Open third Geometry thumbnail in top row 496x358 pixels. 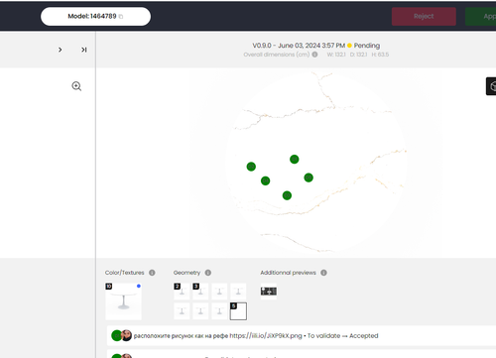tap(219, 292)
